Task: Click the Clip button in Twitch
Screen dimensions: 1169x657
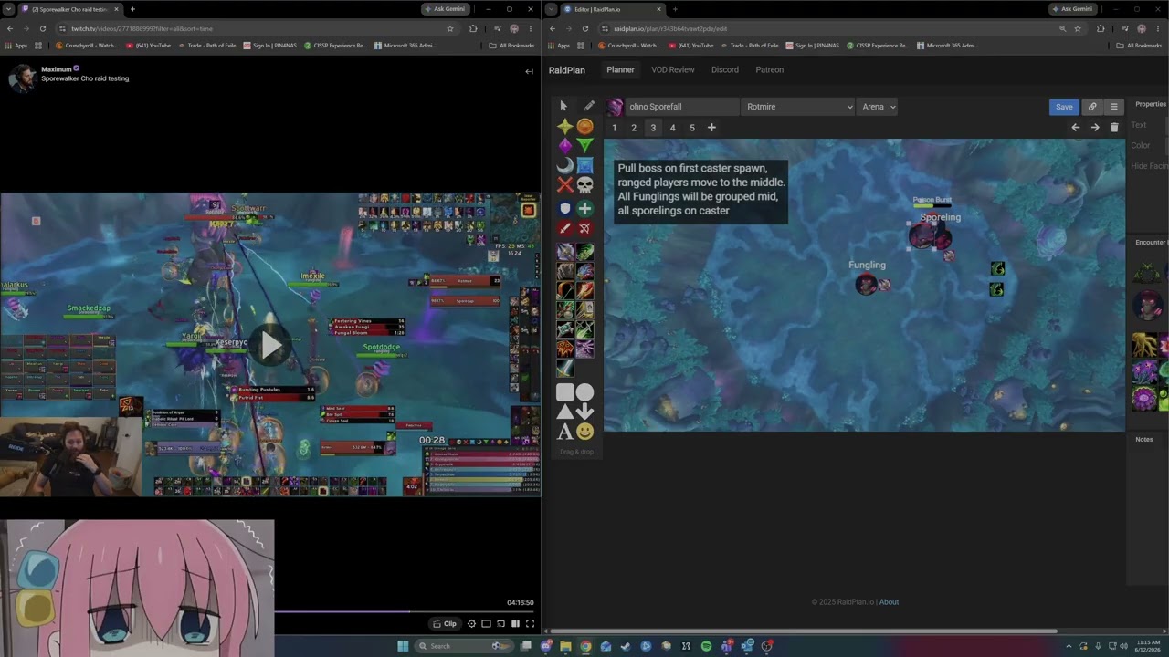Action: pyautogui.click(x=445, y=624)
